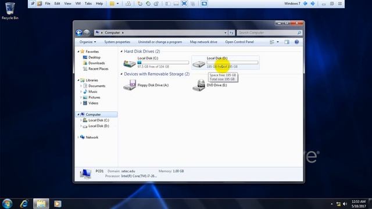
Task: Open the address bar history dropdown
Action: (x=226, y=33)
